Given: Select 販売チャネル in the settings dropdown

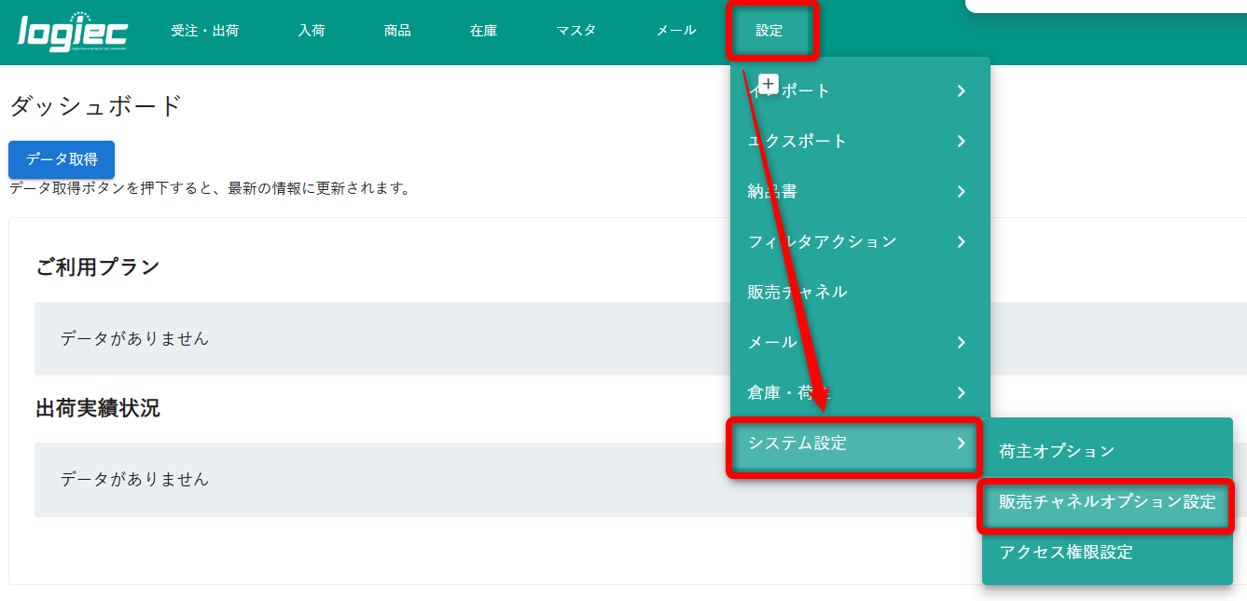Looking at the screenshot, I should (x=797, y=293).
